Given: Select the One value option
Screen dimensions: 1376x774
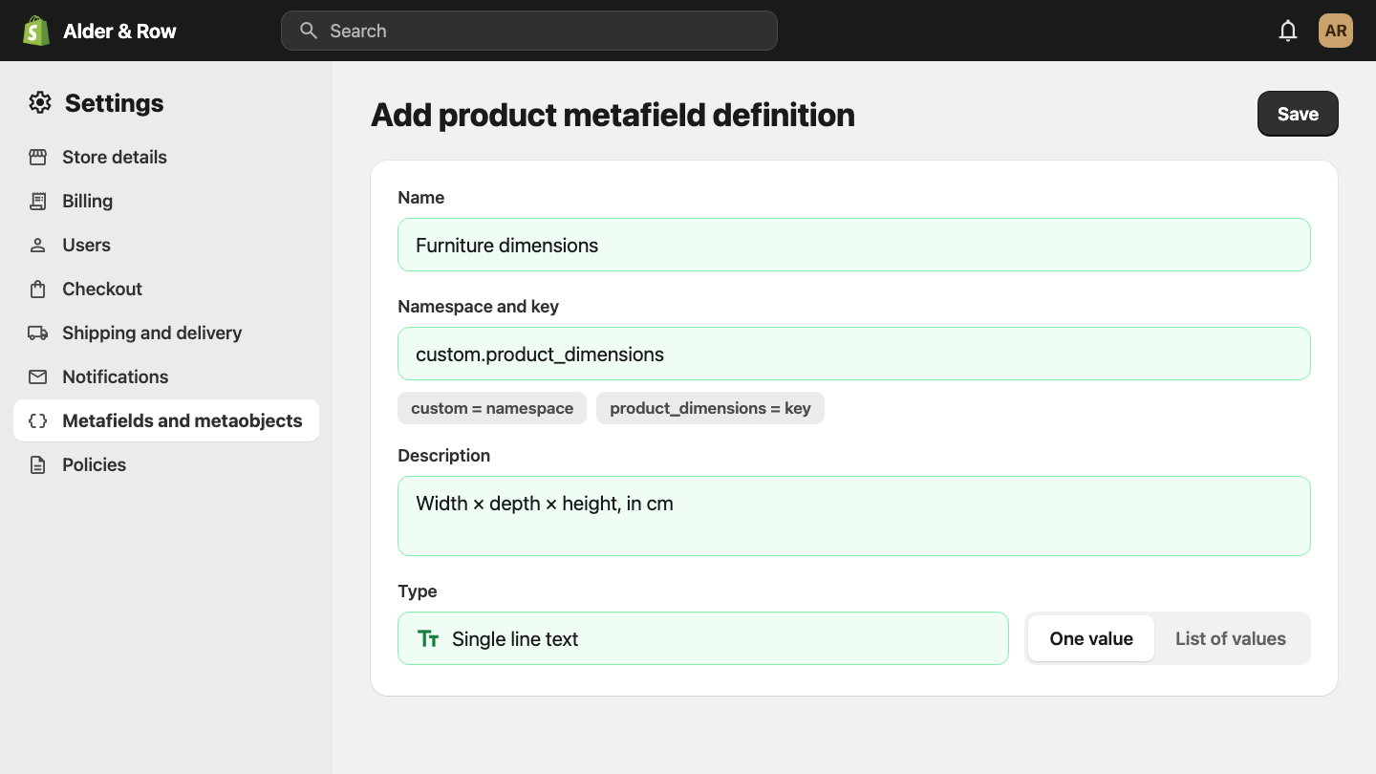Looking at the screenshot, I should [x=1091, y=638].
